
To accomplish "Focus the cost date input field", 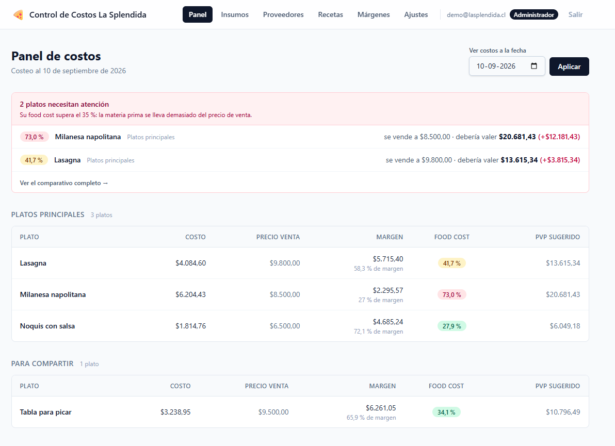I will 507,66.
